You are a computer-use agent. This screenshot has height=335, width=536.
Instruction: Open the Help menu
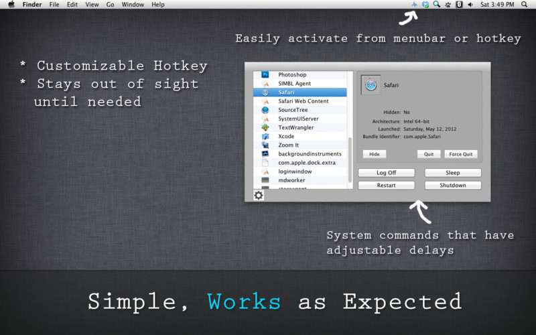(x=158, y=5)
